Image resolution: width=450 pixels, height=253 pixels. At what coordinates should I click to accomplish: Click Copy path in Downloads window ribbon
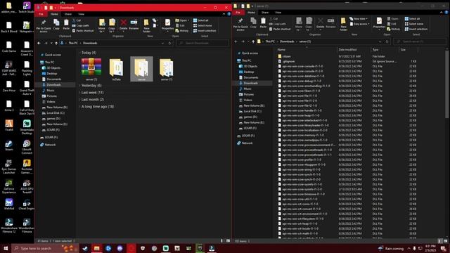[81, 25]
